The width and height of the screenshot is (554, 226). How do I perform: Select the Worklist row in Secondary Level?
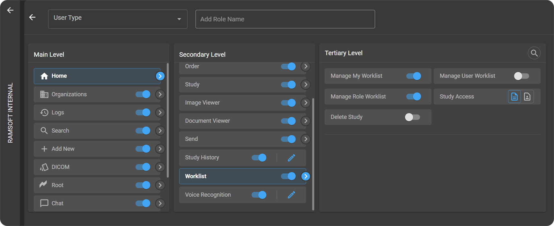coord(243,176)
